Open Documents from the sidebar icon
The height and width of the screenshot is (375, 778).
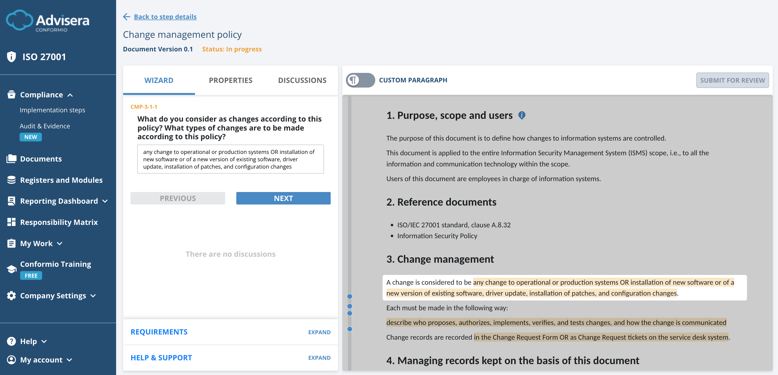tap(11, 159)
